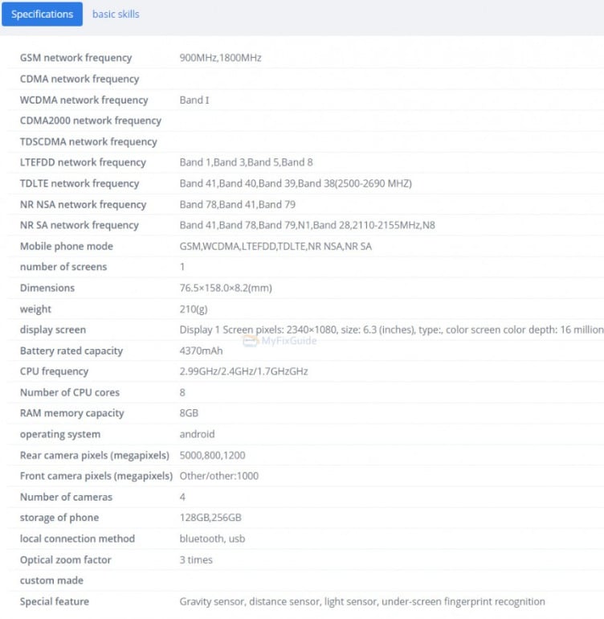
Task: Select the GSM network frequency label
Action: pos(75,58)
